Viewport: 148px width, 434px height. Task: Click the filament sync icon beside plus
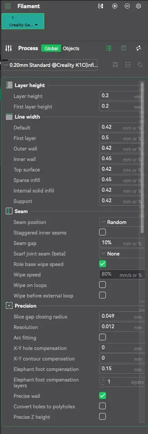click(101, 6)
